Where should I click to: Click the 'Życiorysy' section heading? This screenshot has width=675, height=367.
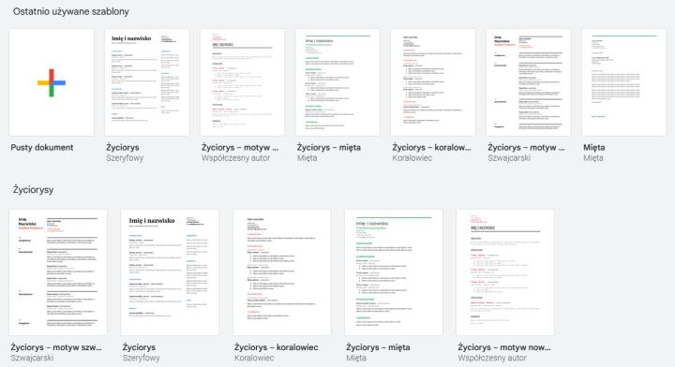(33, 189)
